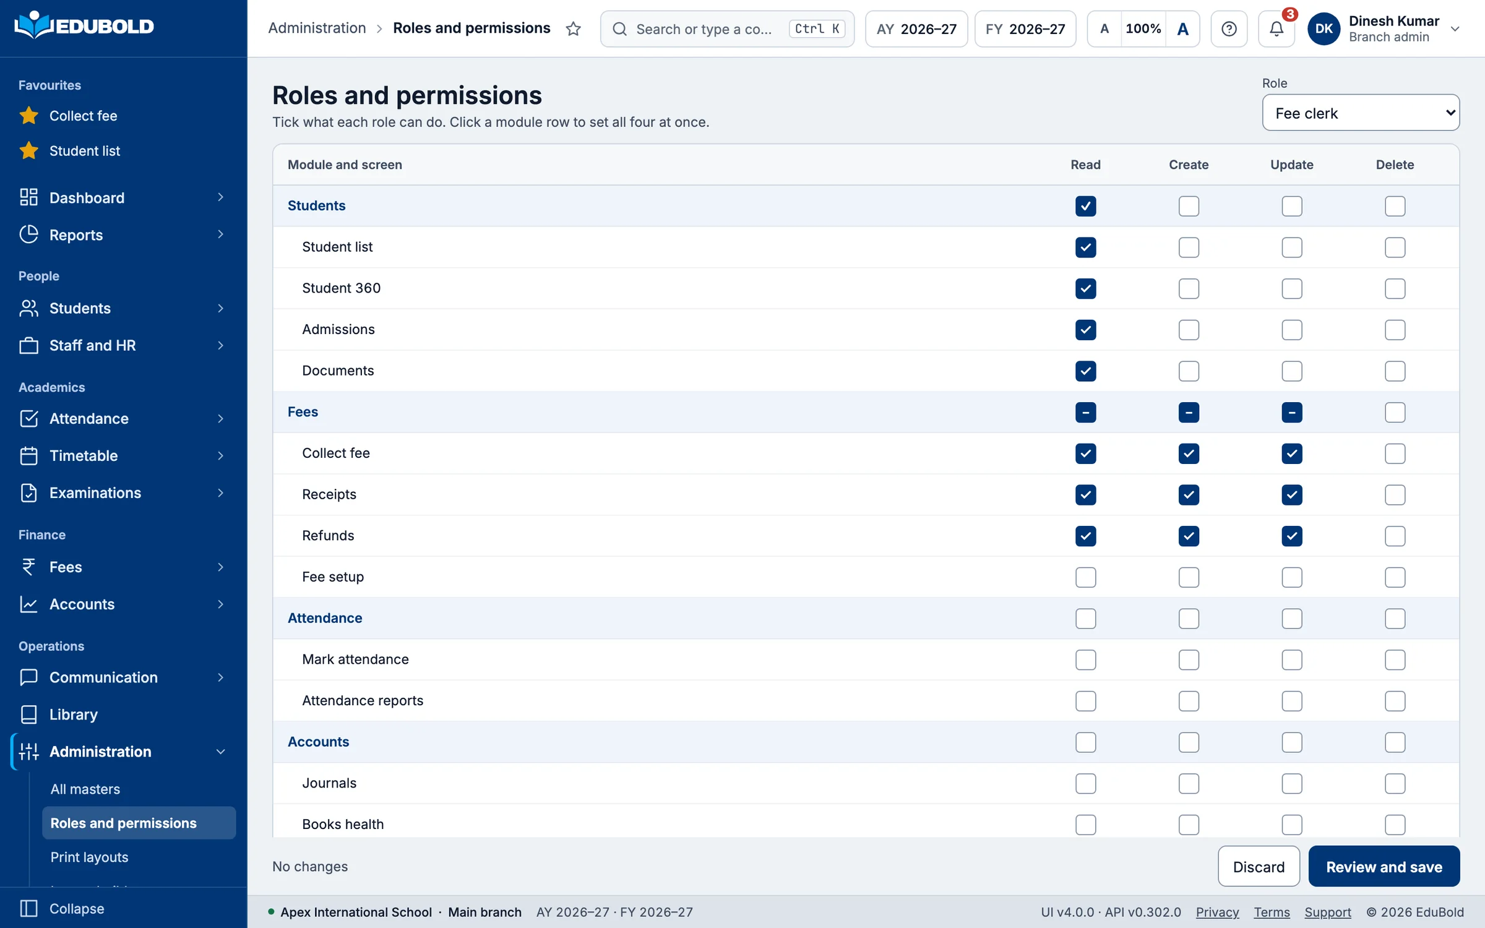This screenshot has height=928, width=1485.
Task: Click the Communication chat bubble icon
Action: [x=28, y=677]
